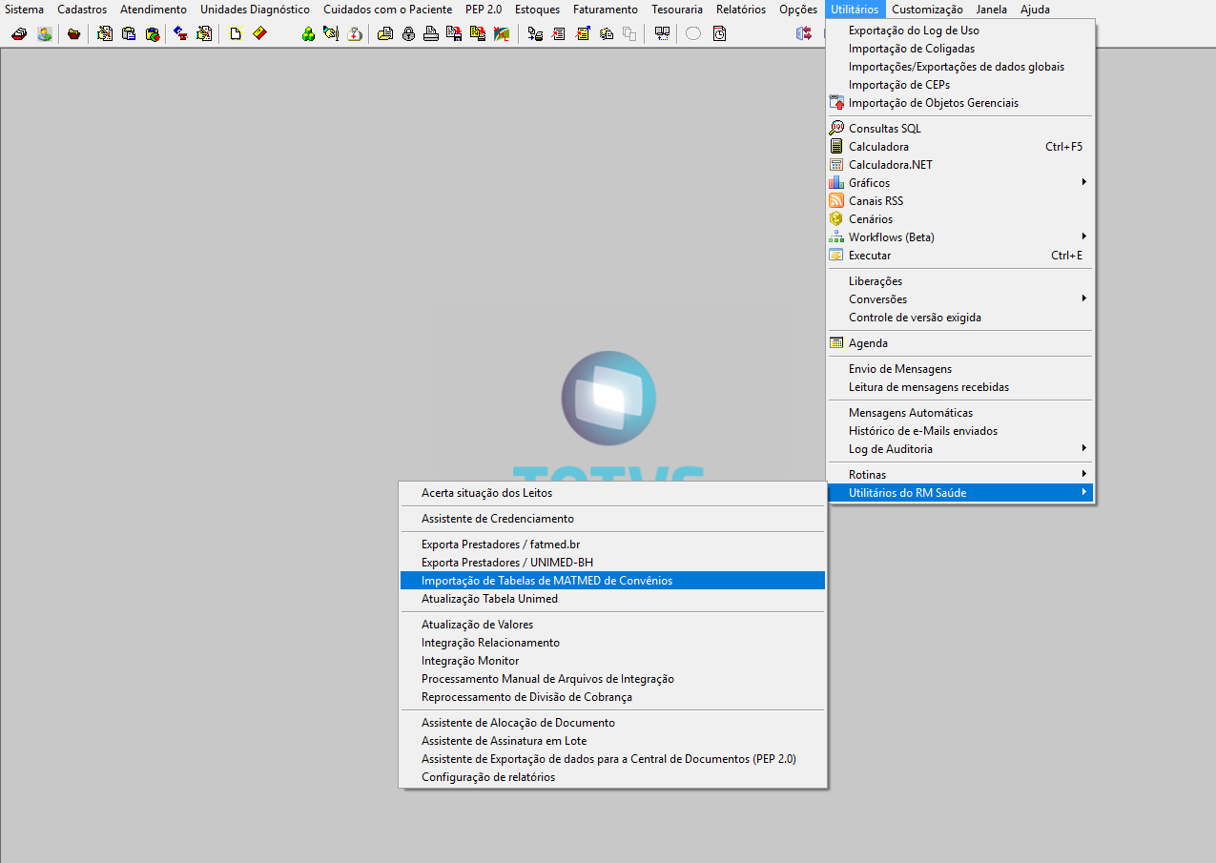Expand the Conversões submenu
The image size is (1216, 863).
point(960,299)
